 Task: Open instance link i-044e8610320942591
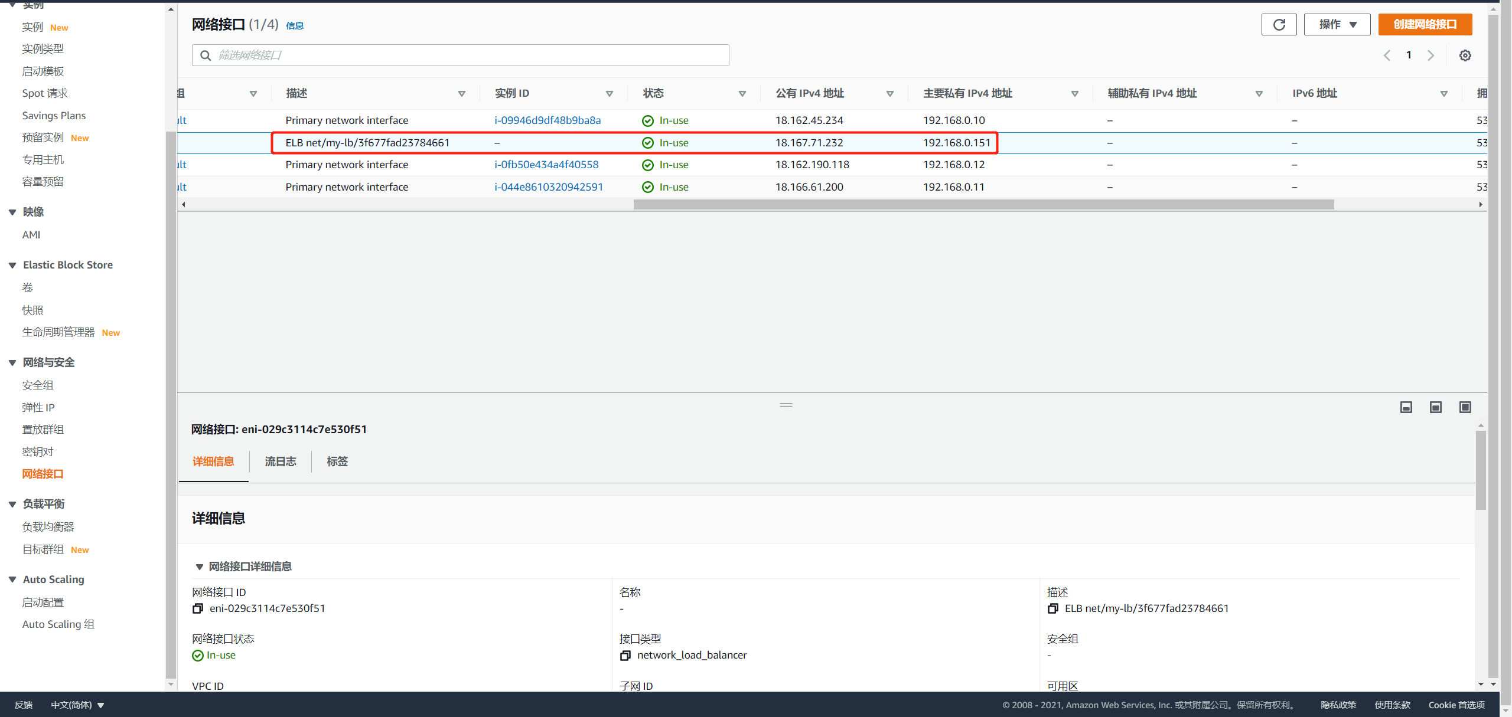[x=549, y=187]
